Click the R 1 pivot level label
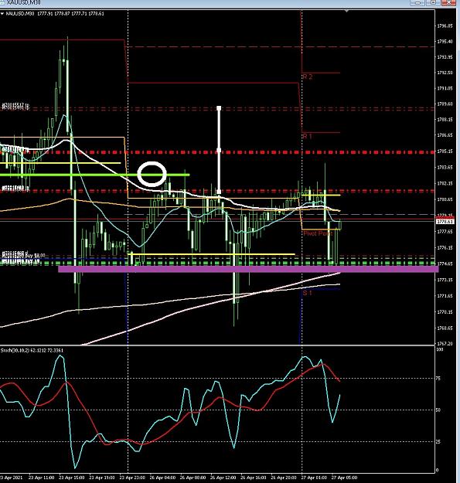This screenshot has width=460, height=483. click(x=307, y=136)
